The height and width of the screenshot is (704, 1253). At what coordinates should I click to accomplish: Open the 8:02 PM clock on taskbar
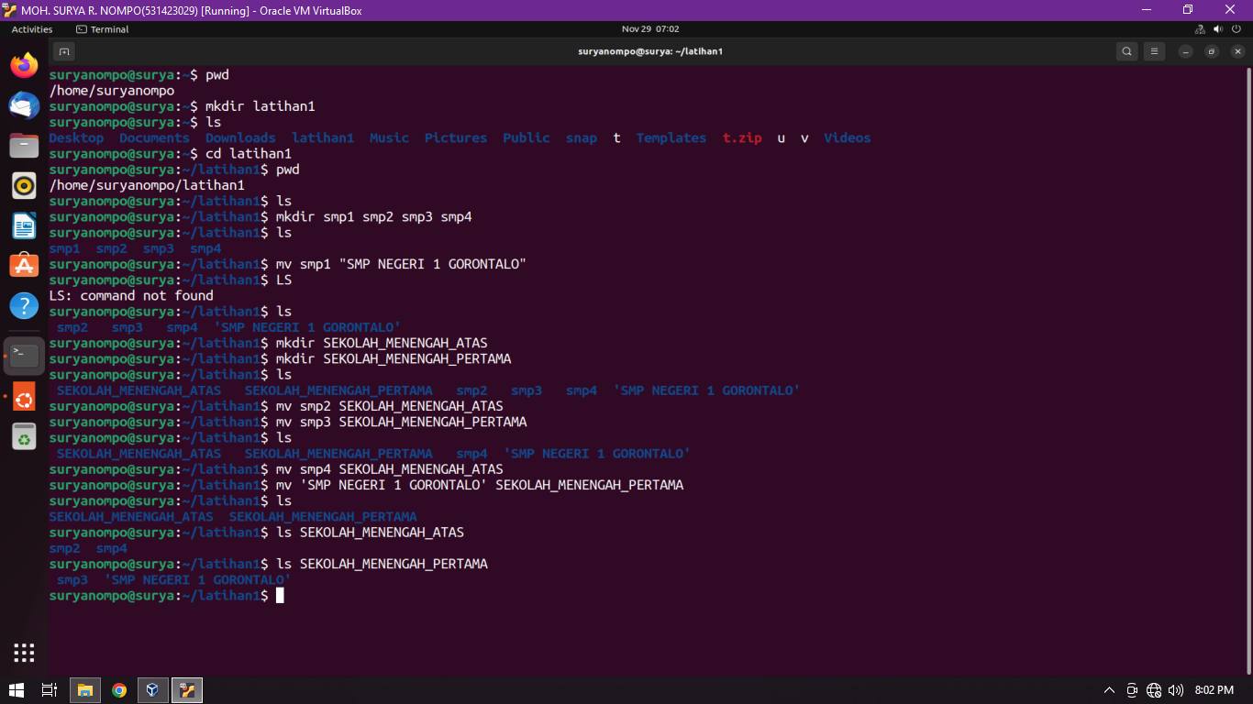(1214, 690)
